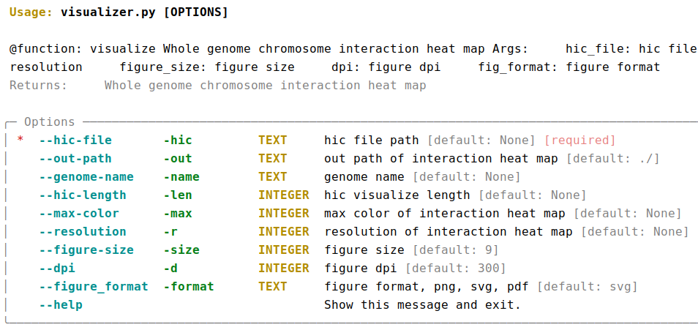This screenshot has height=330, width=698.
Task: Click the -hic short flag
Action: click(x=178, y=140)
